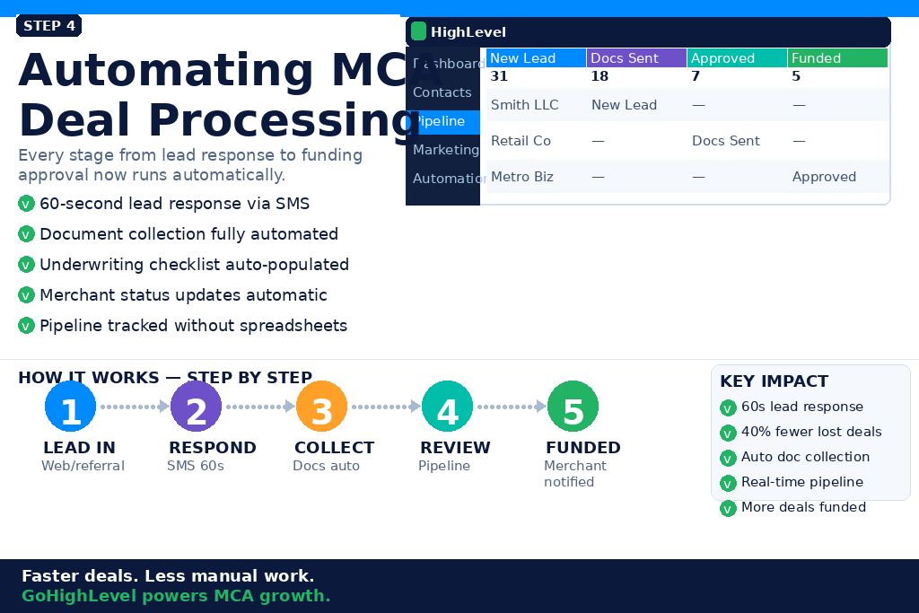The width and height of the screenshot is (919, 613).
Task: Open the Smith LLC deal row
Action: click(x=687, y=105)
